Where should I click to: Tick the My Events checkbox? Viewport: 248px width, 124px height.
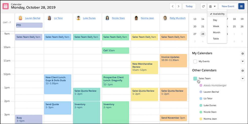click(195, 61)
